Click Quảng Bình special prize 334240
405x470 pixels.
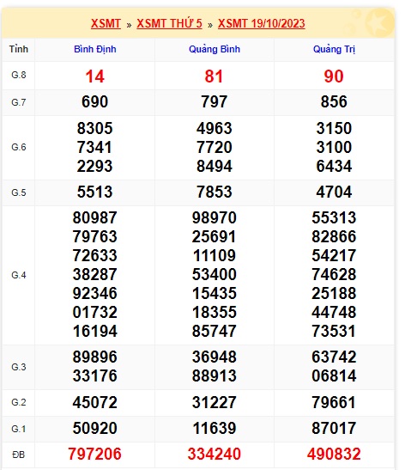(x=214, y=454)
